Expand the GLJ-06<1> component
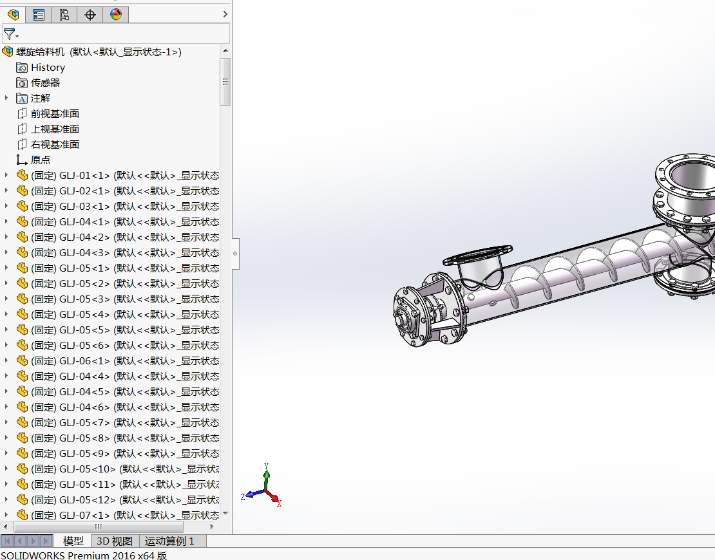 coord(6,360)
